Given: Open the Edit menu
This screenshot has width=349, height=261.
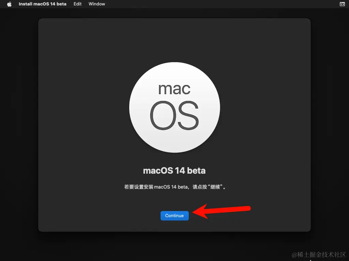Looking at the screenshot, I should pyautogui.click(x=77, y=4).
